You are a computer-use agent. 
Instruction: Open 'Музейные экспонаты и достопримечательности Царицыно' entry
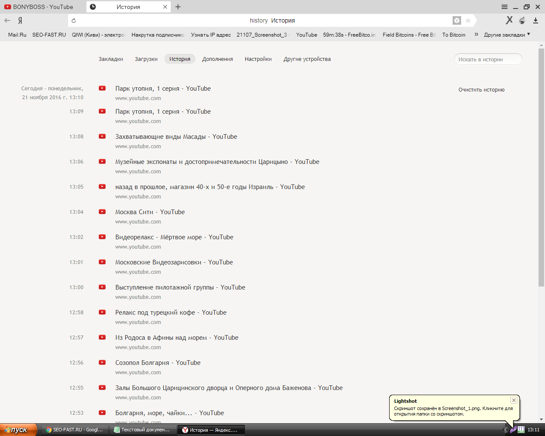217,162
